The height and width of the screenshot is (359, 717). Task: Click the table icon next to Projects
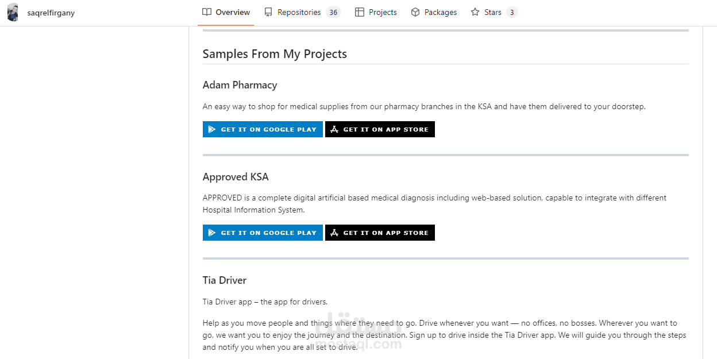(x=360, y=12)
